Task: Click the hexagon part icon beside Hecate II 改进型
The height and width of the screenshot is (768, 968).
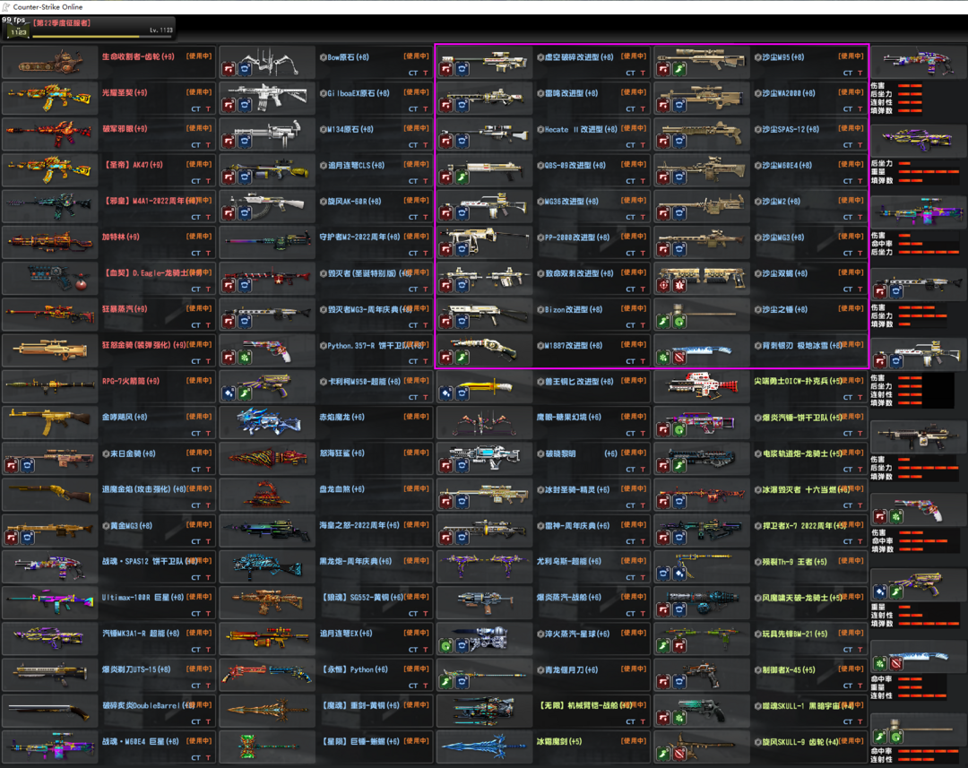Action: pos(540,130)
